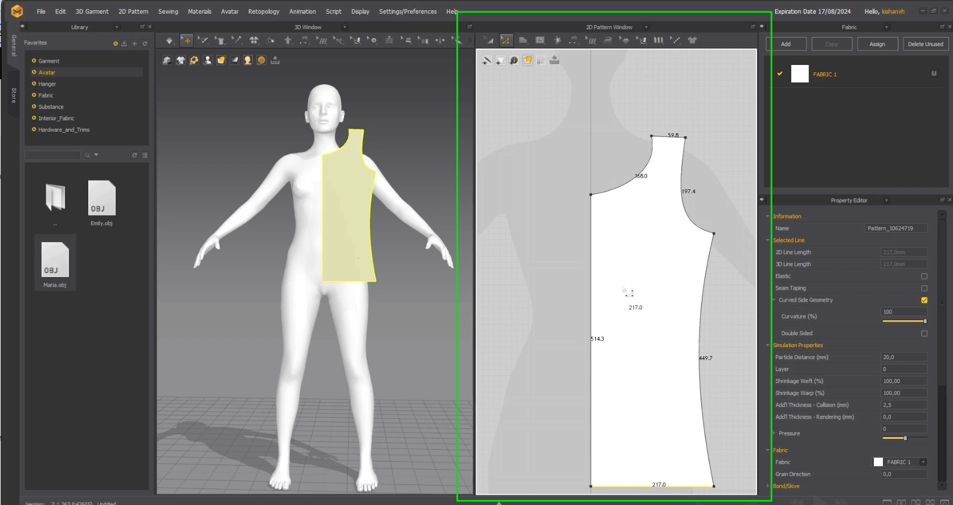Click the gray t-shirt icon in 2D toolbar
The width and height of the screenshot is (953, 505).
692,40
